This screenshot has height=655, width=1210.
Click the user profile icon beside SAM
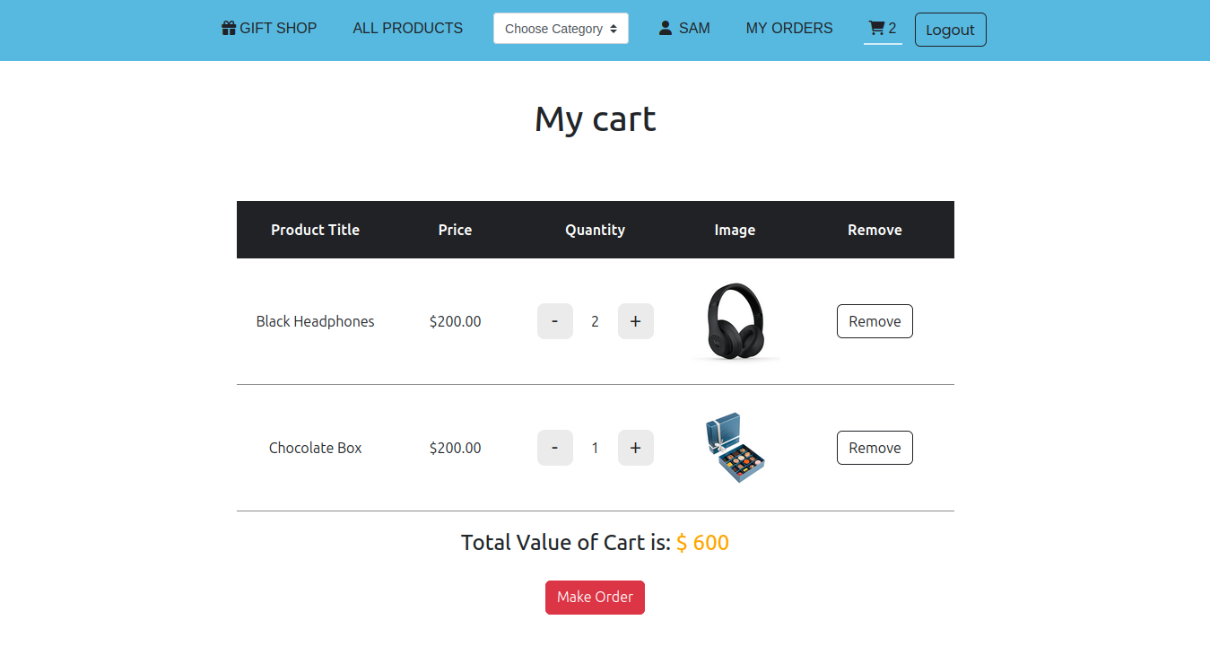665,28
